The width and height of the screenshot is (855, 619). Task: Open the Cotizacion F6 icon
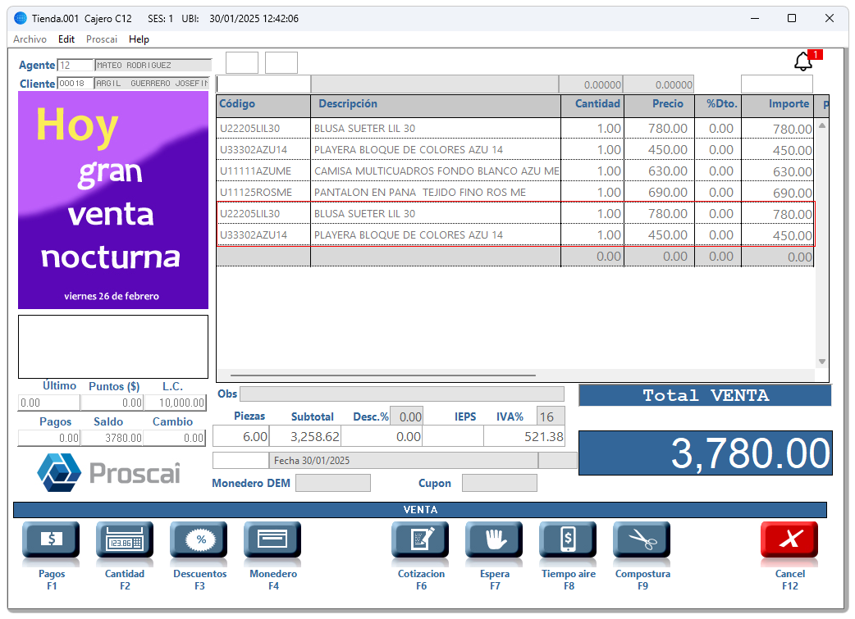(420, 540)
